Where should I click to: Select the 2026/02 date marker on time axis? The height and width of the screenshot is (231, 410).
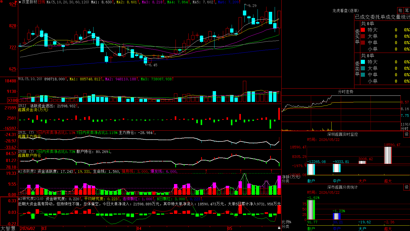[x=28, y=228]
